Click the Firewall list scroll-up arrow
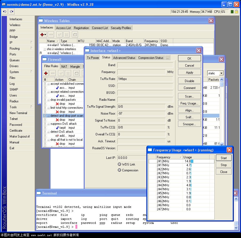Viewport: 241px width, 238px height. (222, 79)
